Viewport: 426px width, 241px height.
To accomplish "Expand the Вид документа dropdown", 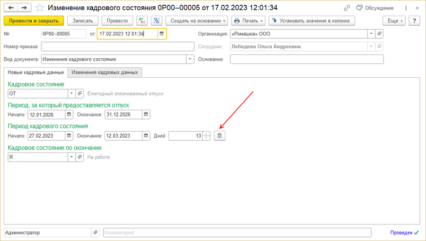I will point(190,59).
